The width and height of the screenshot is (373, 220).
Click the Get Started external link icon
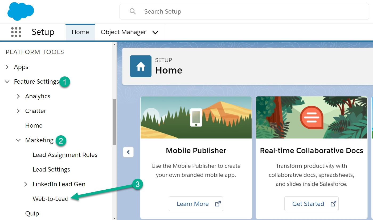(333, 204)
